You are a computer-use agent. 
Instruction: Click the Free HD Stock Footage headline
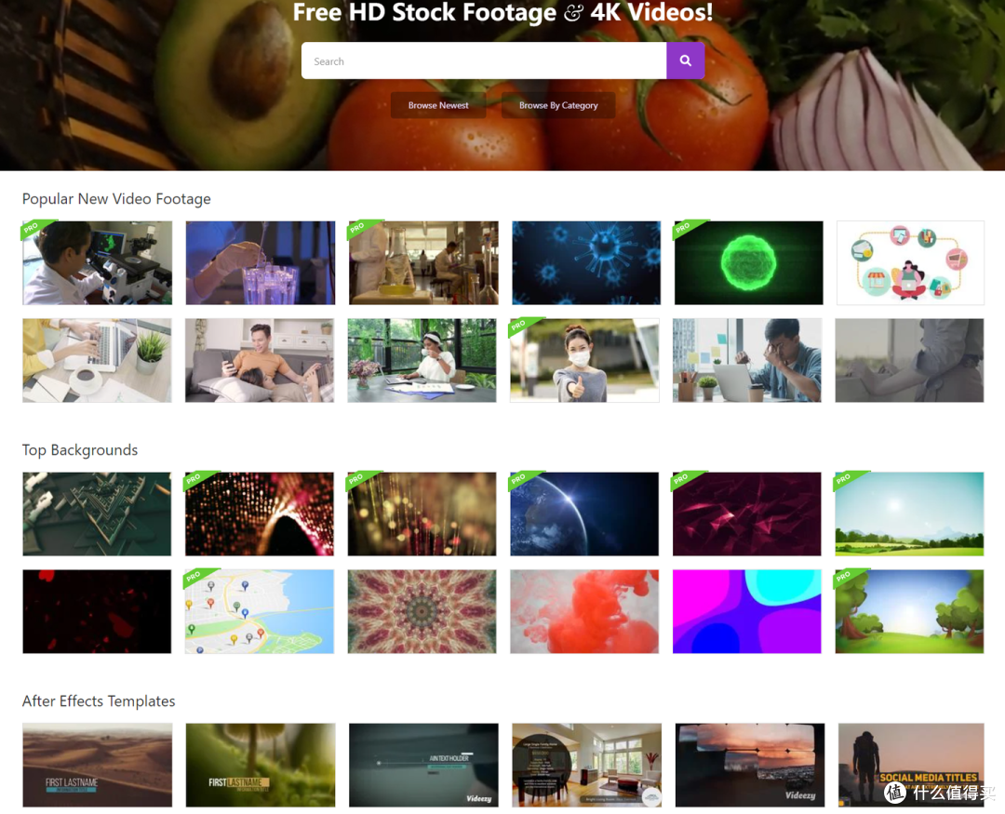point(502,12)
